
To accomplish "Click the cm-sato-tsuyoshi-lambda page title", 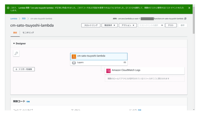I will 32,25.
